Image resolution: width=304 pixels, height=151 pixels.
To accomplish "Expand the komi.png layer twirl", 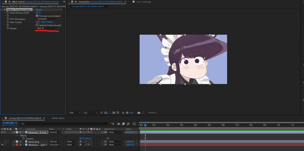I will click(14, 142).
